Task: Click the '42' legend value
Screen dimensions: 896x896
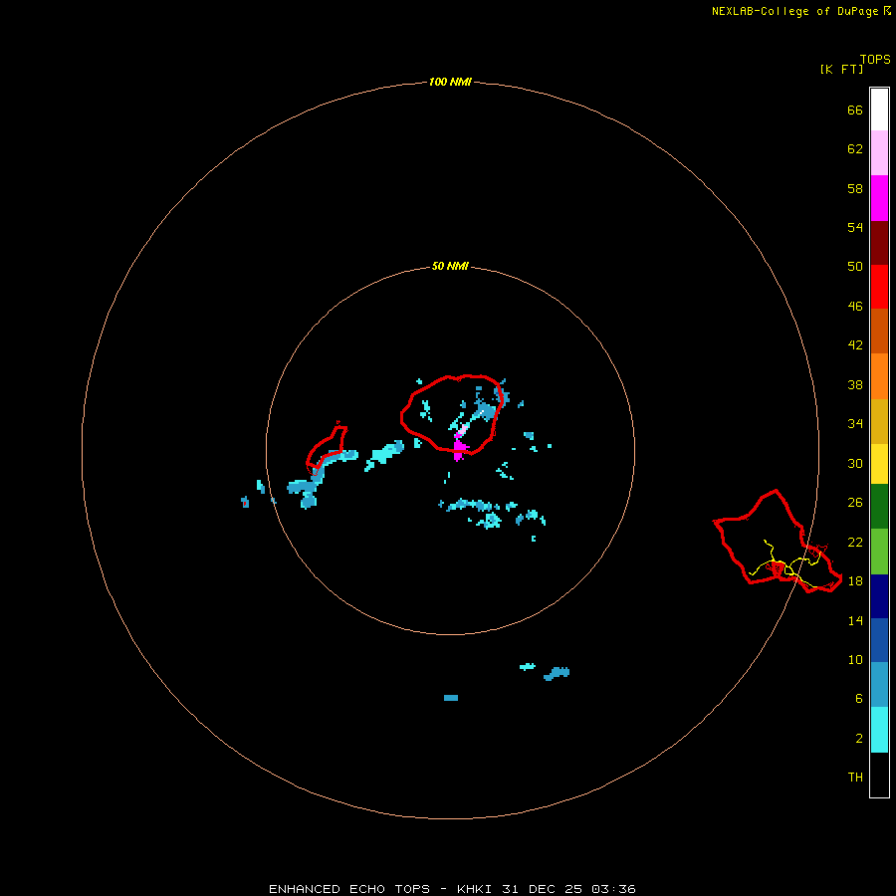Action: [855, 344]
